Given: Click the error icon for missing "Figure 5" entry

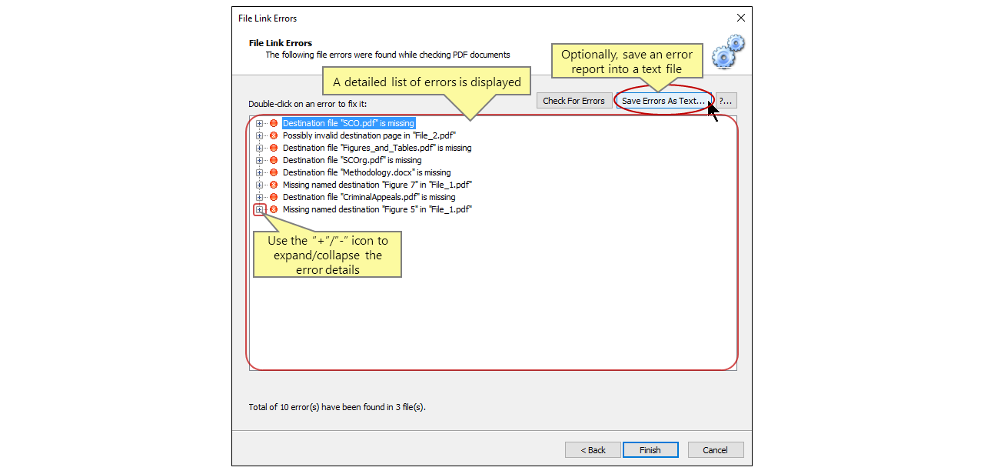Looking at the screenshot, I should (274, 209).
